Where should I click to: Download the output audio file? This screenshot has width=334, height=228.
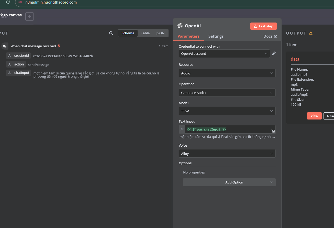(329, 116)
